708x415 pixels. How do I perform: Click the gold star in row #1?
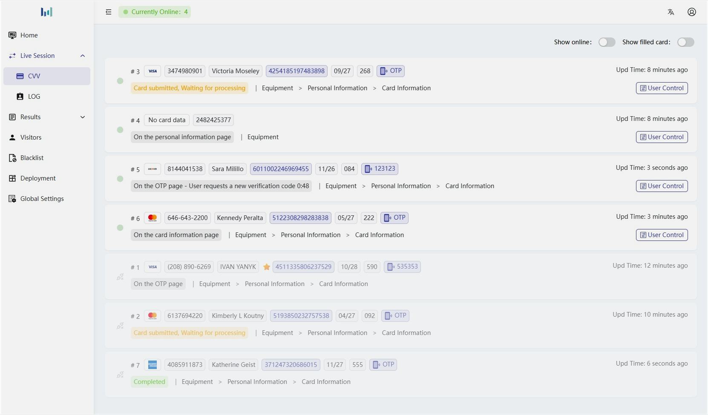tap(267, 267)
